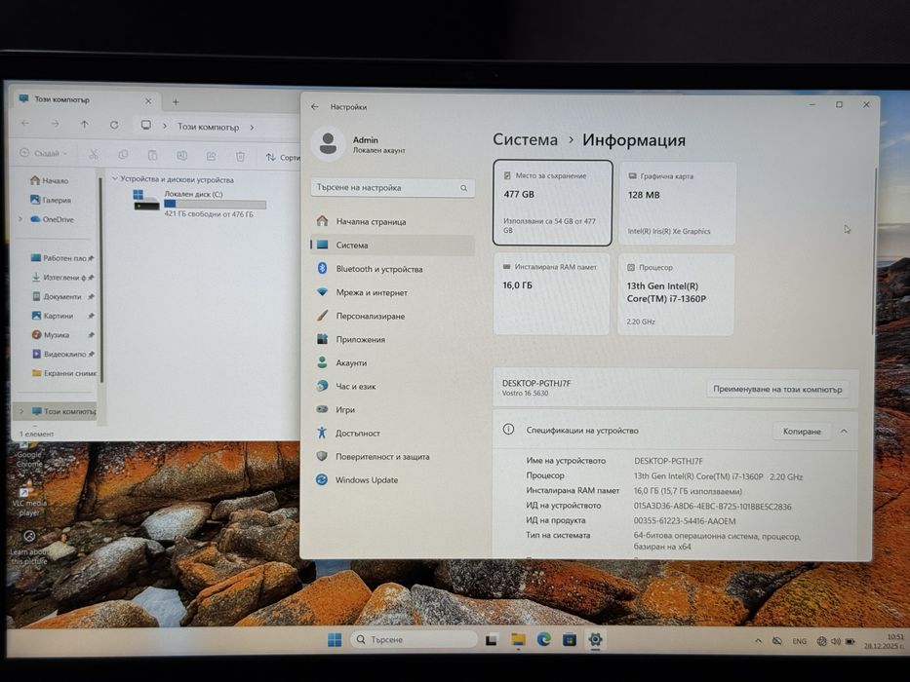Click the Rename icon in File Explorer toolbar
Viewport: 910px width, 682px height.
(181, 156)
